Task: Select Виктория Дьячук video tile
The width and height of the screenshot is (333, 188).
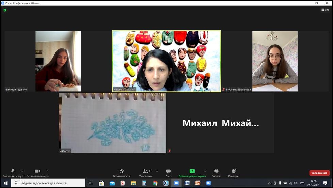Action: click(58, 61)
